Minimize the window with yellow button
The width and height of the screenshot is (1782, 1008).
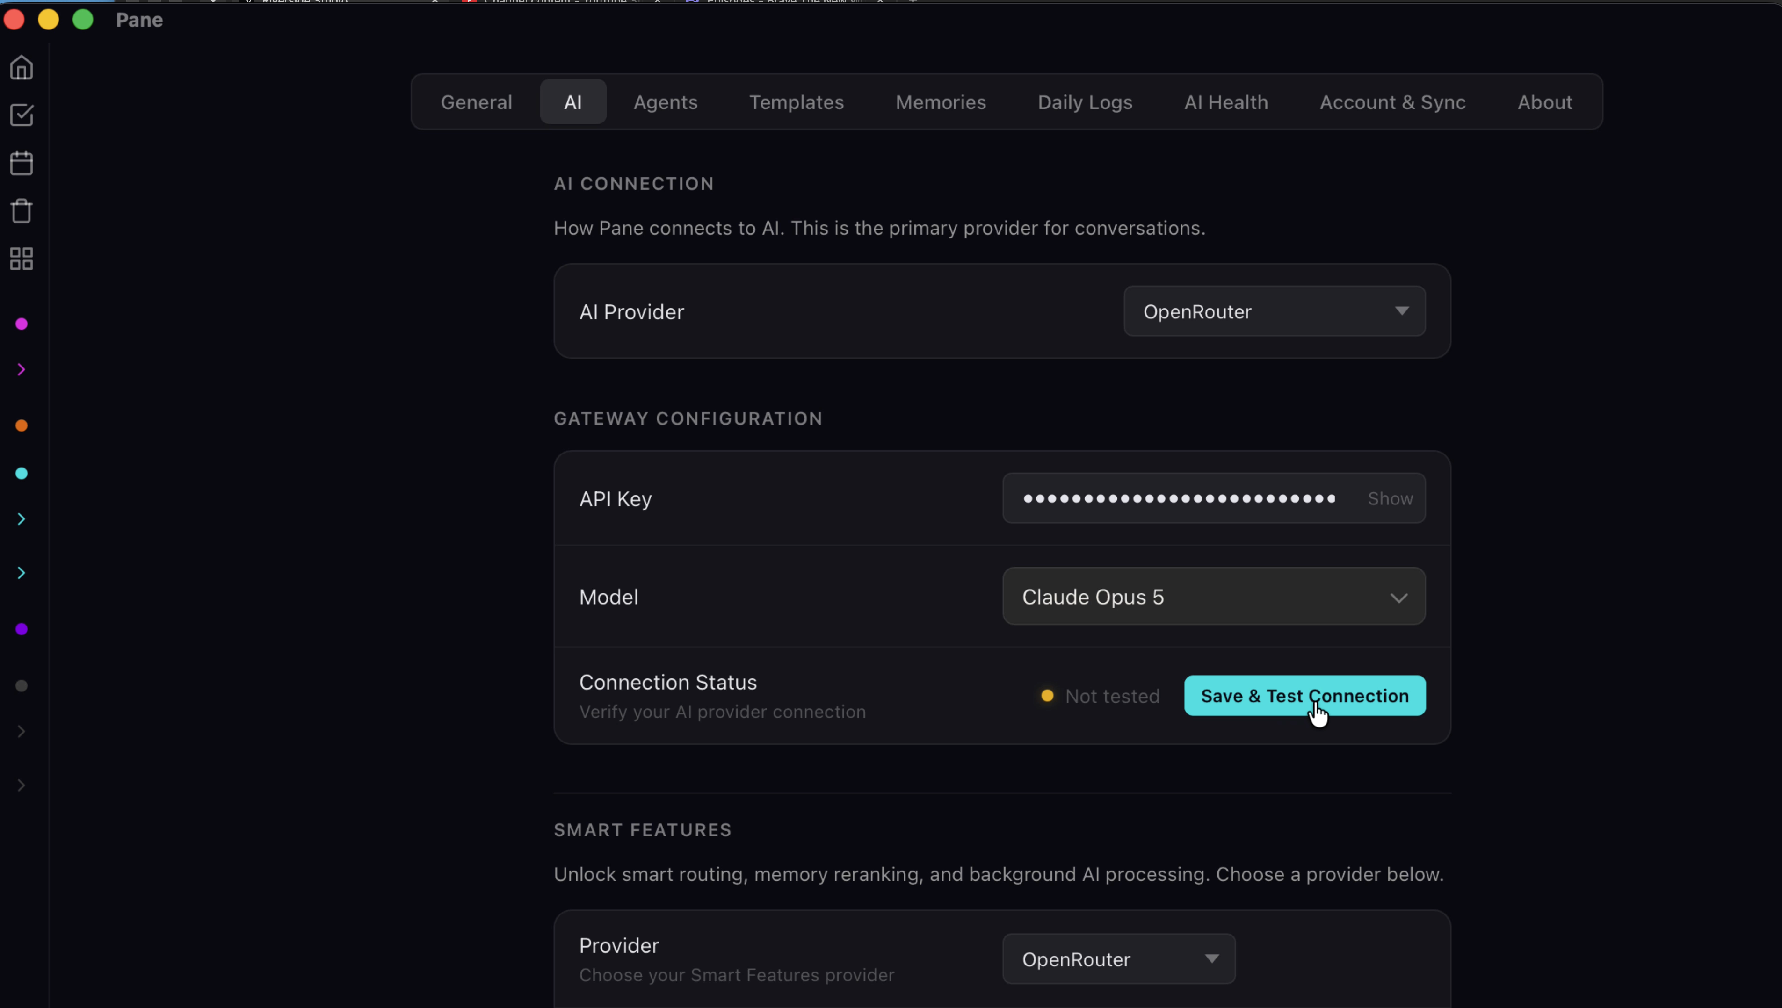(49, 19)
